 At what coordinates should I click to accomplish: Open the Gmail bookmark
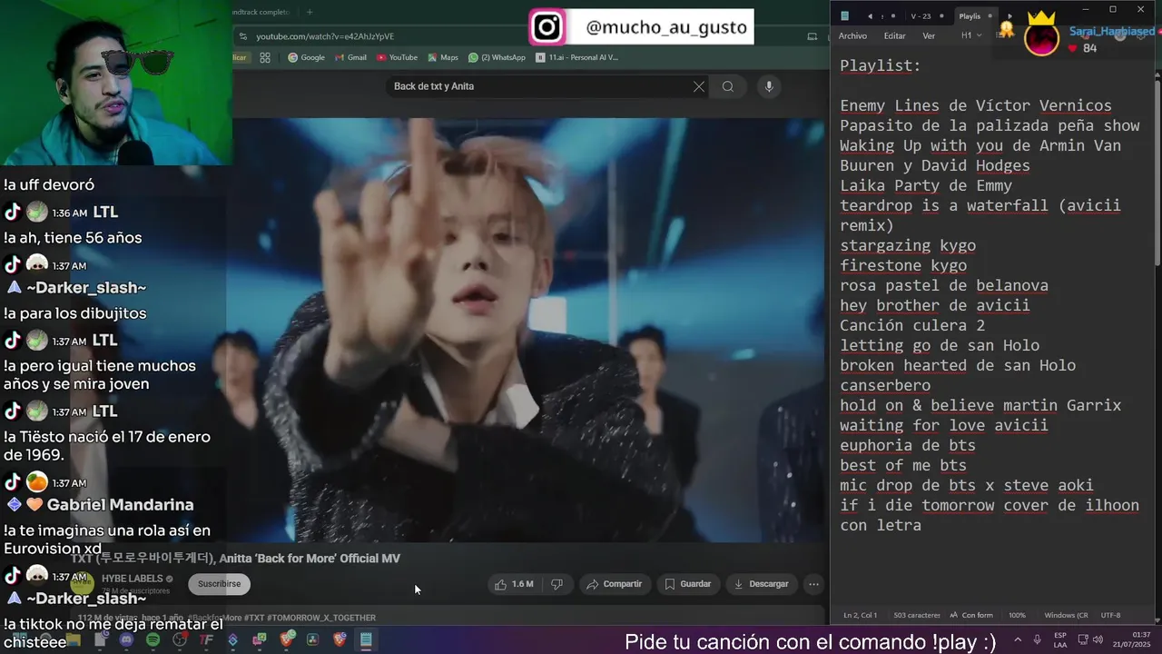pyautogui.click(x=350, y=57)
